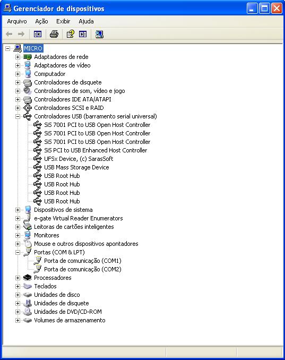Select USB Mass Storage Device
Image resolution: width=285 pixels, height=360 pixels.
coord(76,167)
